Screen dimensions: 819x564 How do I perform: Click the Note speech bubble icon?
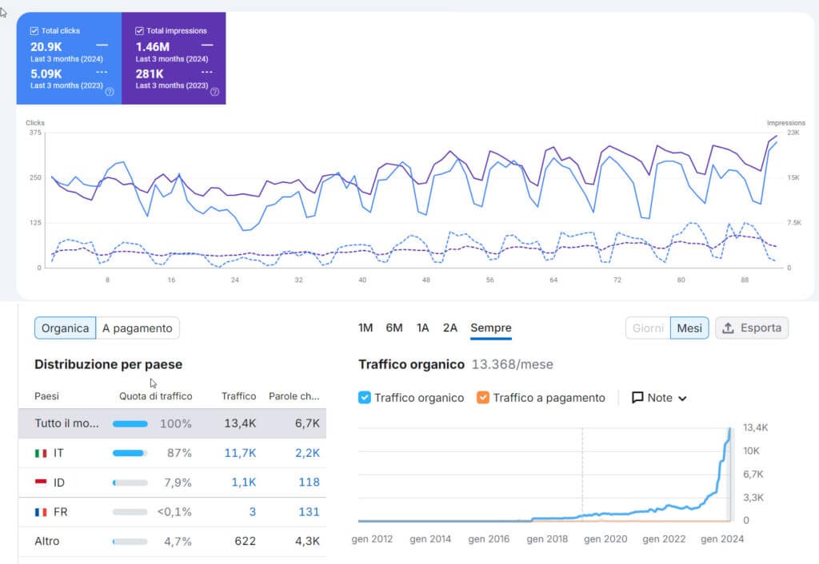pos(637,397)
